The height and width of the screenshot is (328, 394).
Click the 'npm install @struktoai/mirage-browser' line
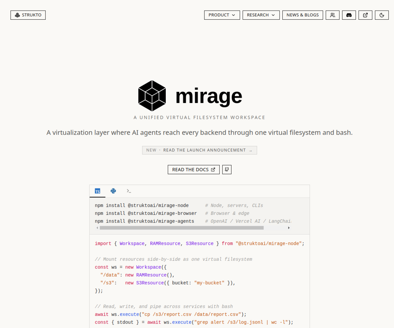click(x=146, y=213)
